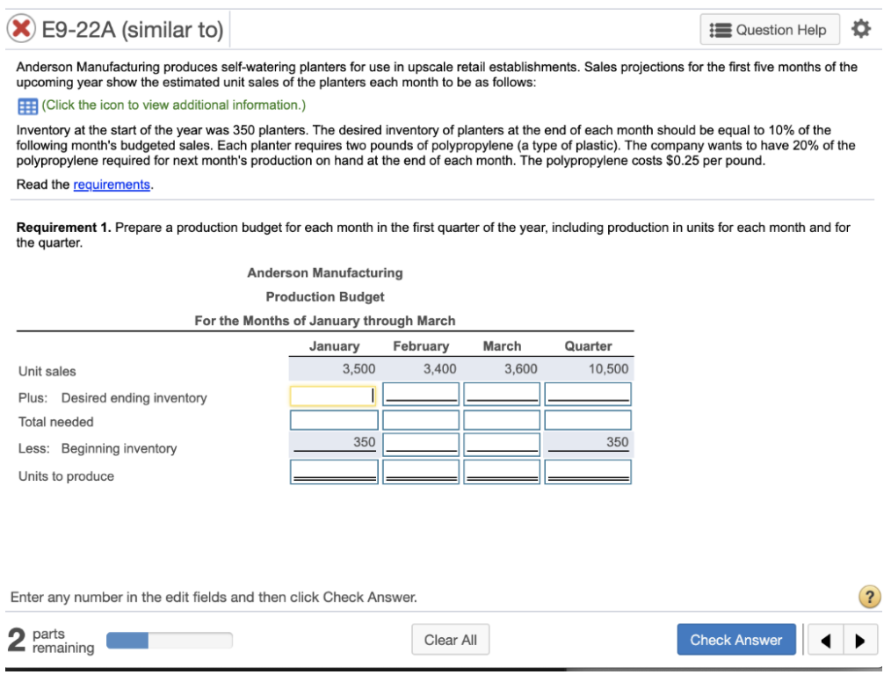Click Quarter beginning inventory value 350

coord(617,442)
